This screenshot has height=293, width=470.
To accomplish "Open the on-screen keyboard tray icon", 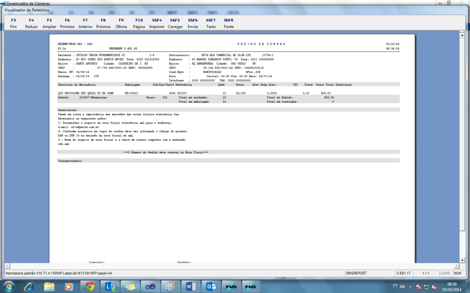I will click(403, 286).
